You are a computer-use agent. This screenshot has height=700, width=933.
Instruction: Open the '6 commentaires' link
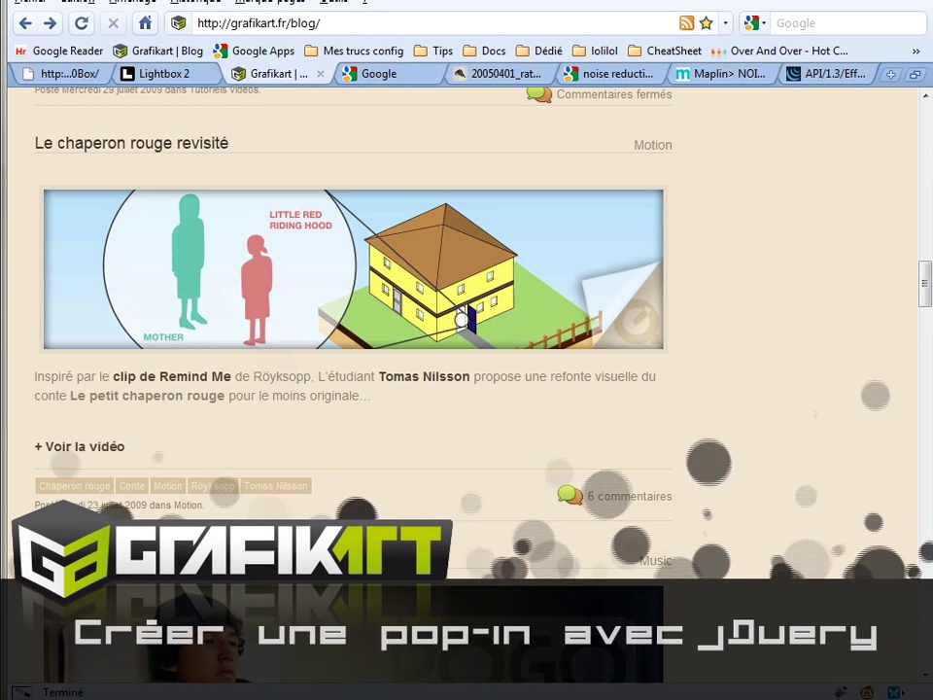(628, 496)
